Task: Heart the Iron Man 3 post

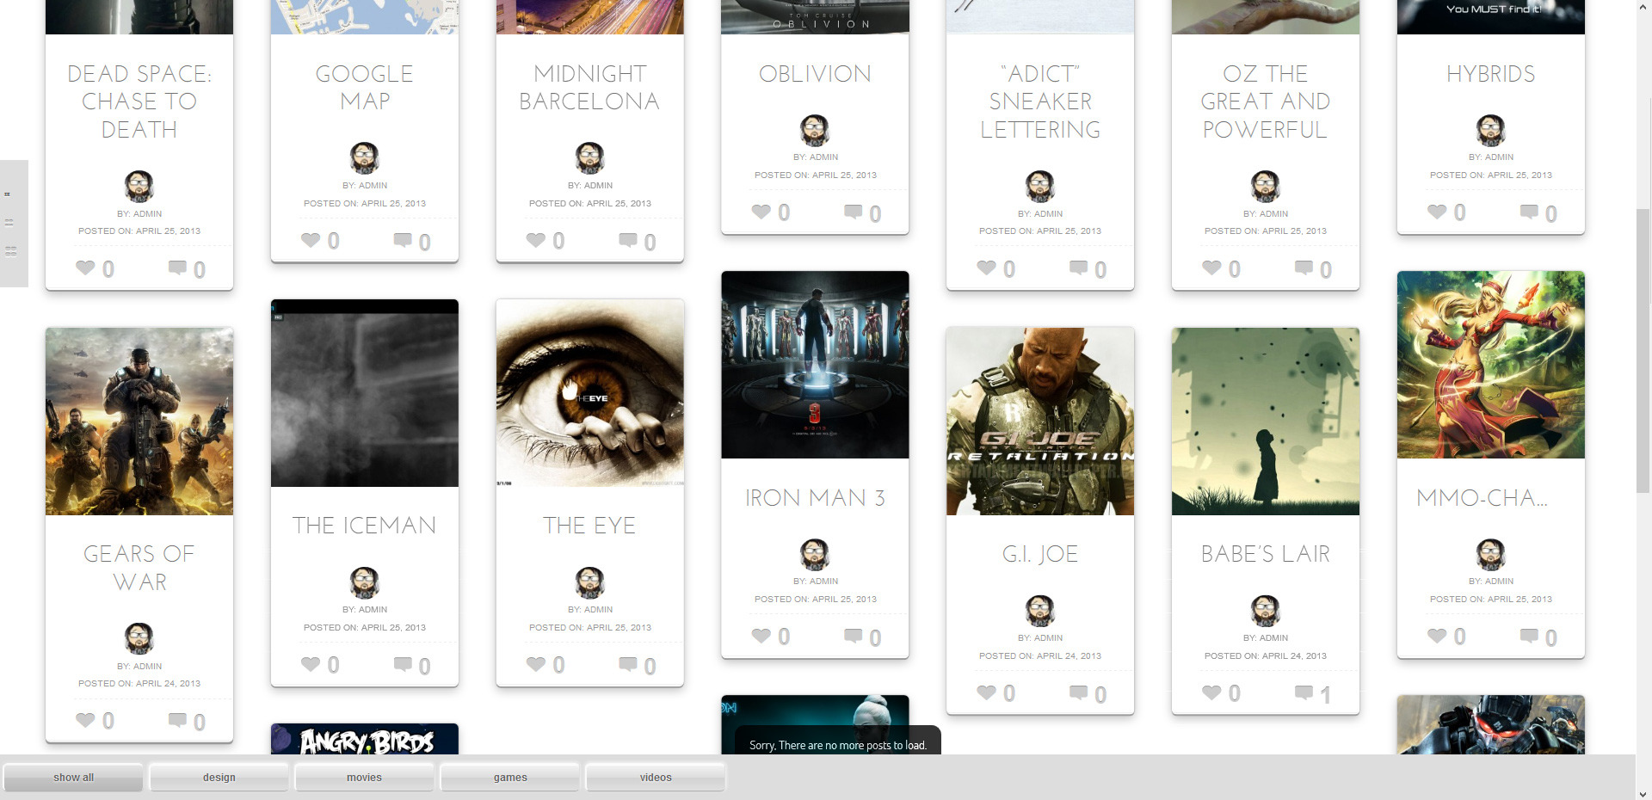Action: (761, 636)
